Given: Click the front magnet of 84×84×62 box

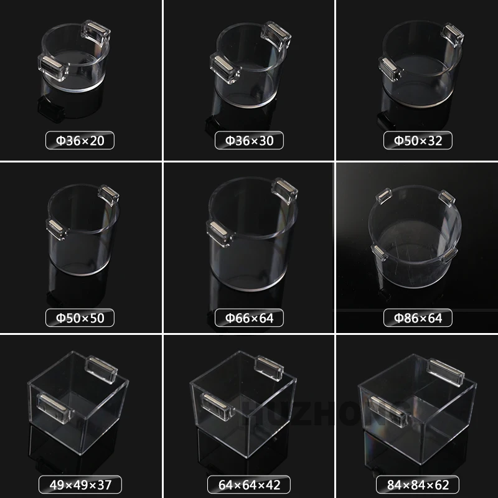Looking at the screenshot, I should pyautogui.click(x=388, y=411).
